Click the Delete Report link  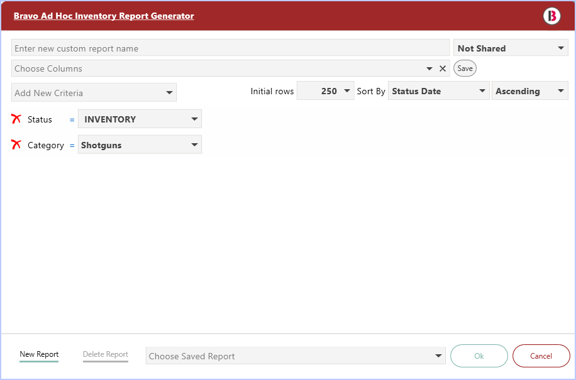click(106, 354)
